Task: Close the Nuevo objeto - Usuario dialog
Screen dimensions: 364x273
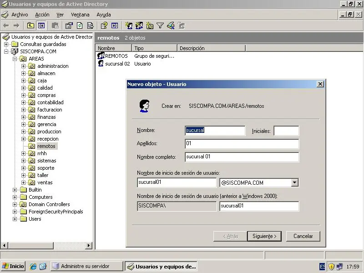Action: pyautogui.click(x=320, y=84)
